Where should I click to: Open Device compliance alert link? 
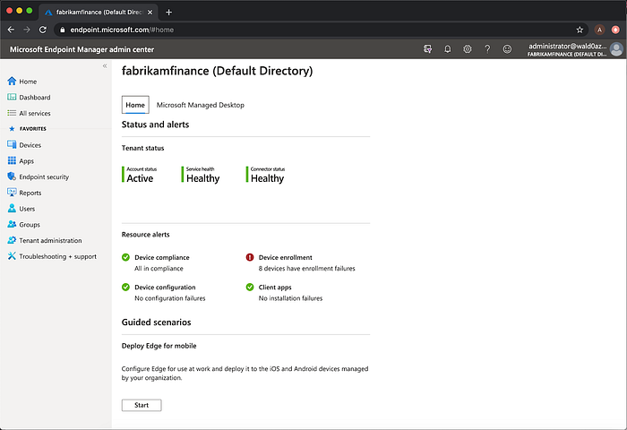point(162,257)
